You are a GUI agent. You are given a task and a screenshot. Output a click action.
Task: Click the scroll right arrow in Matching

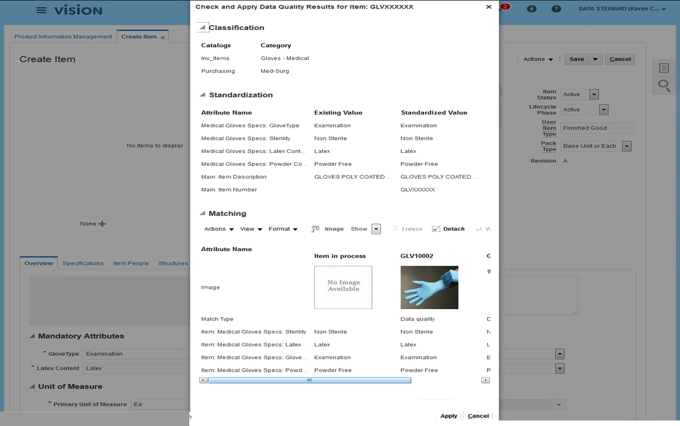tap(486, 380)
